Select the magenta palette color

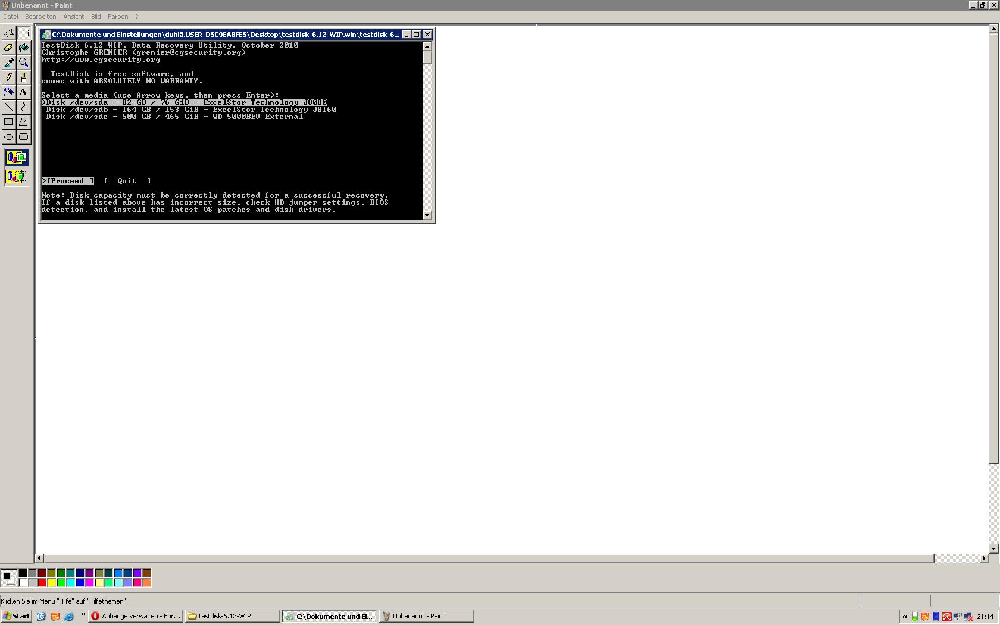[89, 583]
